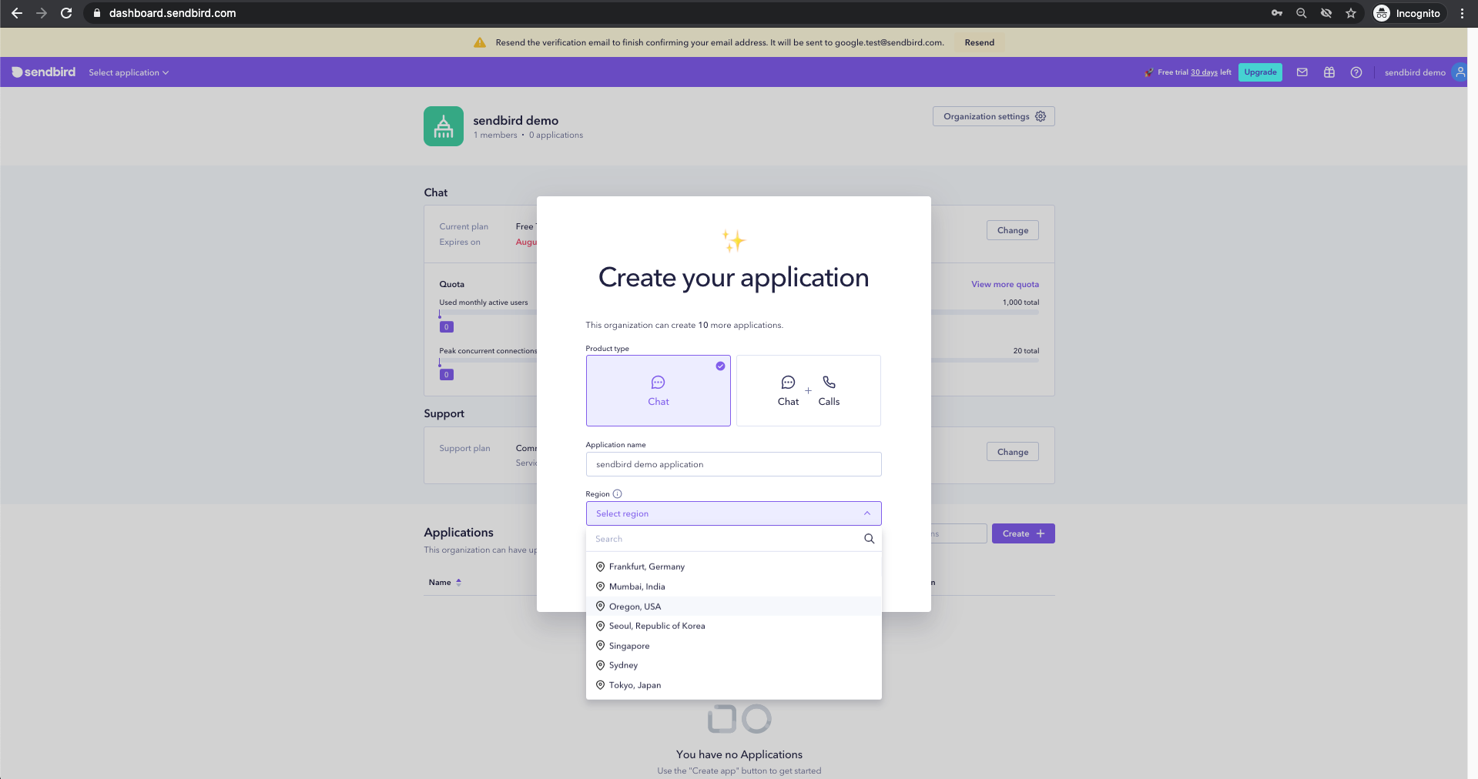Screen dimensions: 1478x779
Task: Click View more quota link
Action: 1004,284
